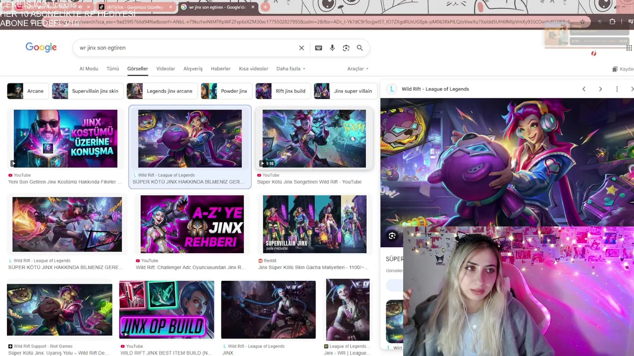The height and width of the screenshot is (356, 634).
Task: Open the Haberler tab
Action: click(x=220, y=69)
